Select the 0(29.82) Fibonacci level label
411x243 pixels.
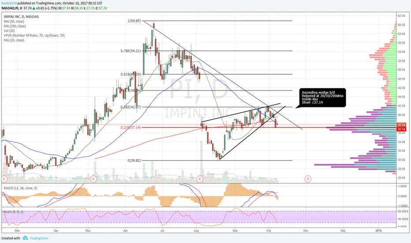(134, 160)
